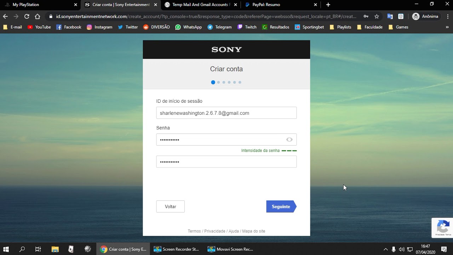This screenshot has width=453, height=255.
Task: Click the address bar URL
Action: coord(206,16)
